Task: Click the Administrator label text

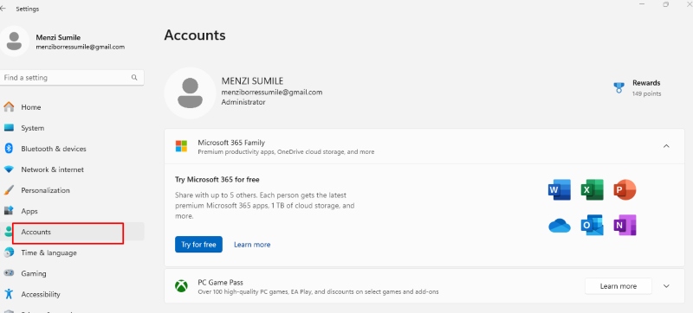Action: tap(243, 102)
